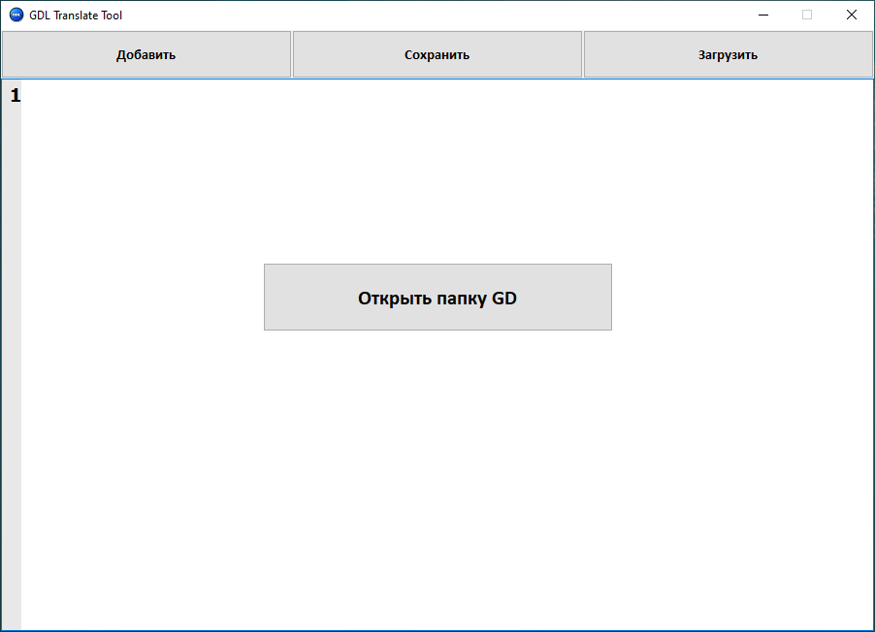This screenshot has width=875, height=632.
Task: Click empty title bar space beside the title
Action: [437, 15]
